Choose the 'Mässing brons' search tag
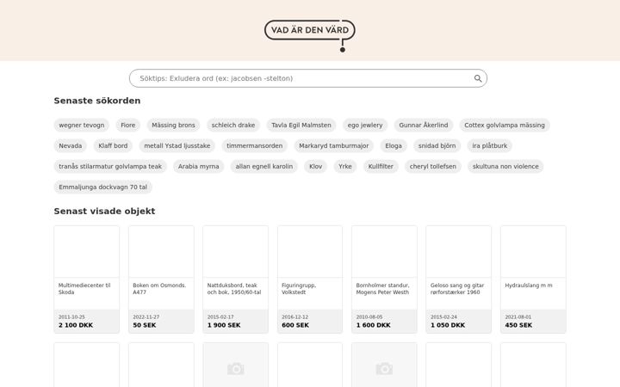Screen dimensions: 620x387 [173, 126]
